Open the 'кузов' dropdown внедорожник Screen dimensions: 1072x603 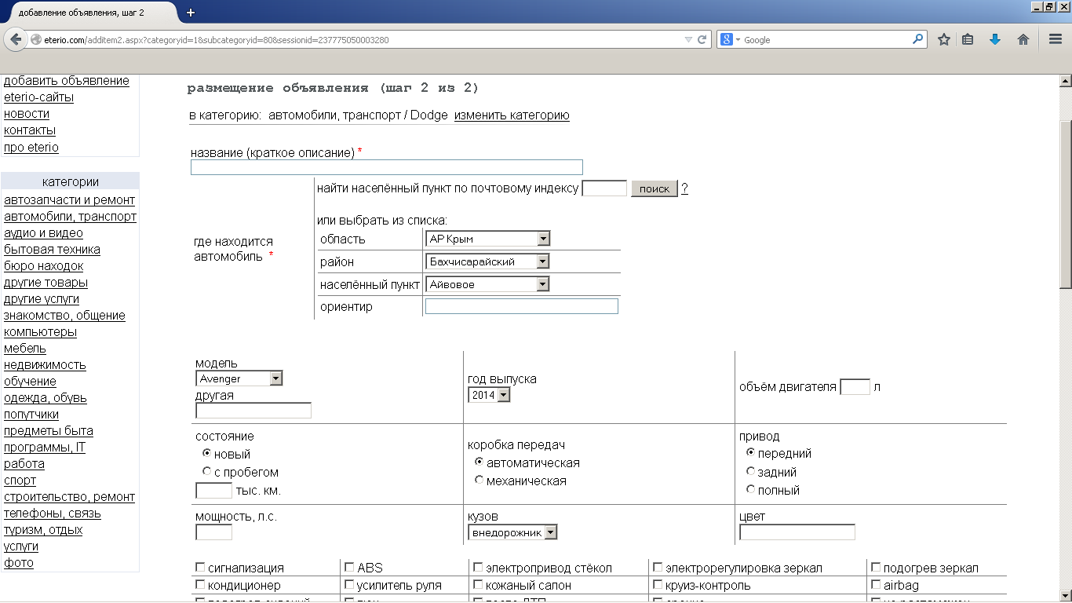click(512, 532)
